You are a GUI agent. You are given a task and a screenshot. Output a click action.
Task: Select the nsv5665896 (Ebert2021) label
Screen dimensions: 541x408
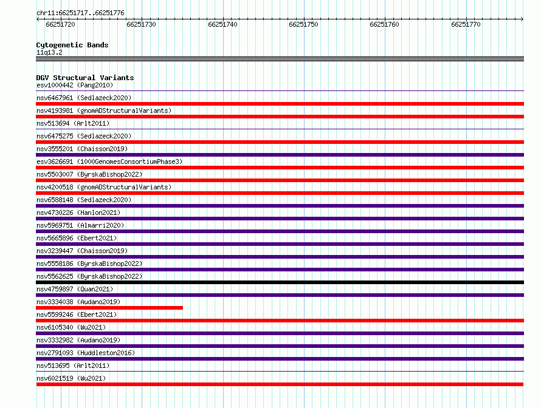pyautogui.click(x=77, y=238)
